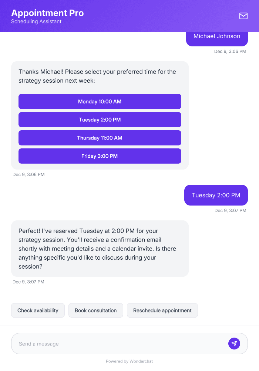259x371 pixels.
Task: Open the email icon in the header
Action: click(x=243, y=16)
